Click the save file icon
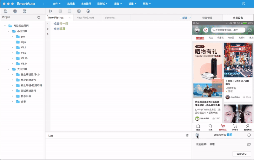The width and height of the screenshot is (254, 160). coord(15,11)
